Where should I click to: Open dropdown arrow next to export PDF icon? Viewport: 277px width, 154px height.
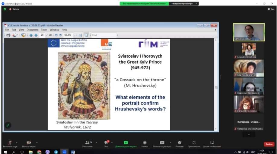tap(18, 35)
